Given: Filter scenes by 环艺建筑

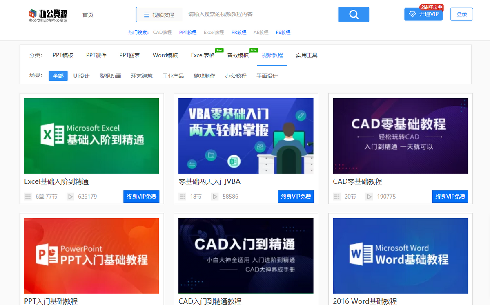Looking at the screenshot, I should click(142, 76).
